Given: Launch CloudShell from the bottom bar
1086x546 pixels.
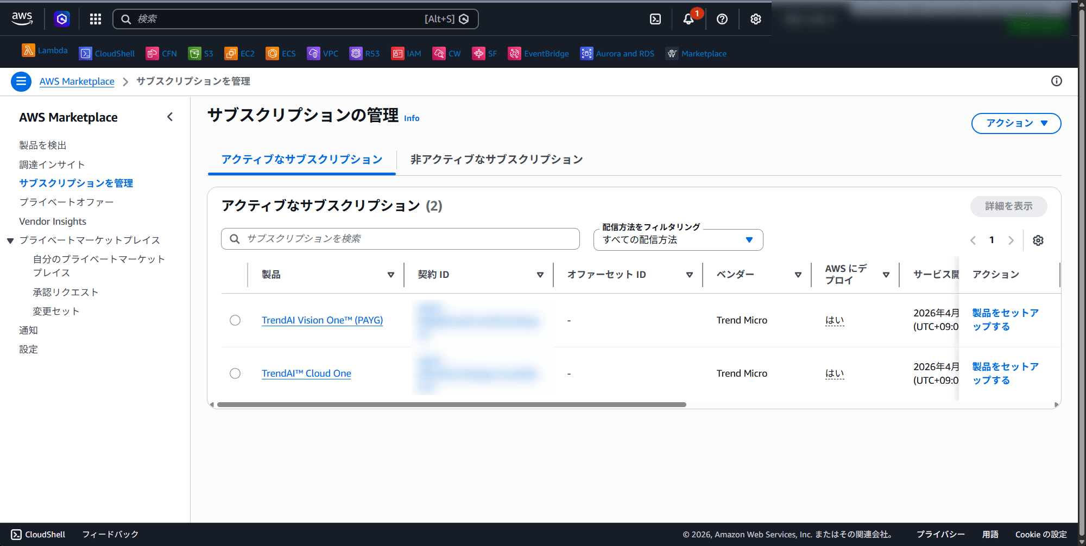Looking at the screenshot, I should pyautogui.click(x=38, y=534).
